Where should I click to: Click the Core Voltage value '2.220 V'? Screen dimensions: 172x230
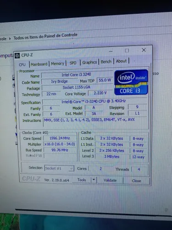pyautogui.click(x=100, y=93)
